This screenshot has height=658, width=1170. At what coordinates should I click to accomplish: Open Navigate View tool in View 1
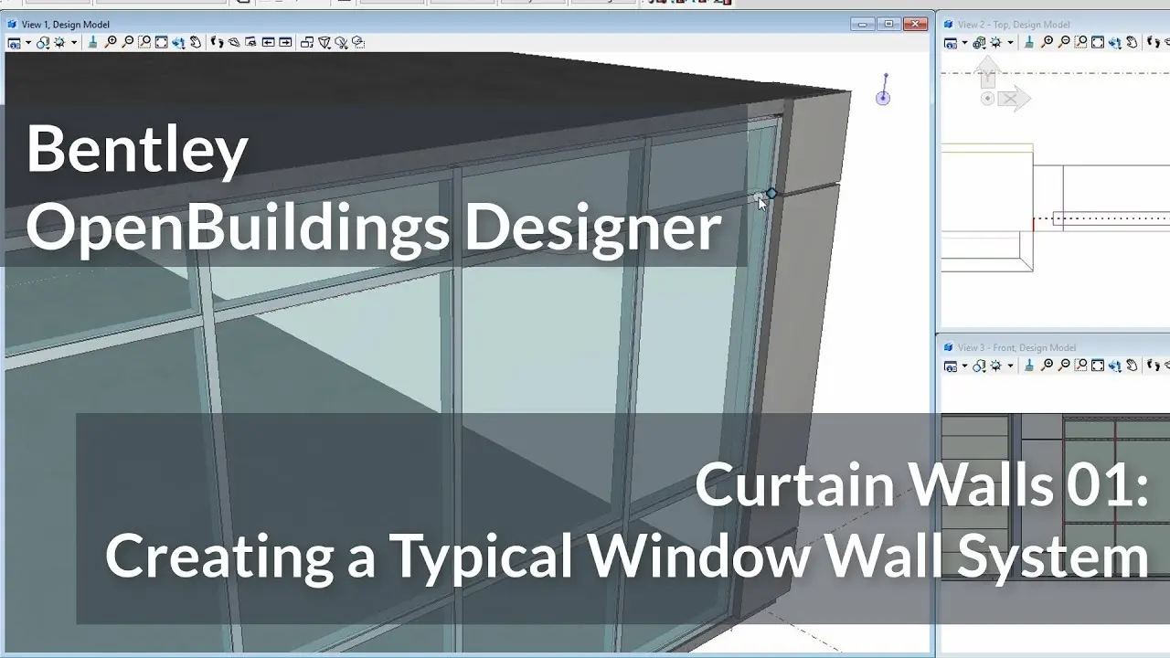pyautogui.click(x=251, y=42)
